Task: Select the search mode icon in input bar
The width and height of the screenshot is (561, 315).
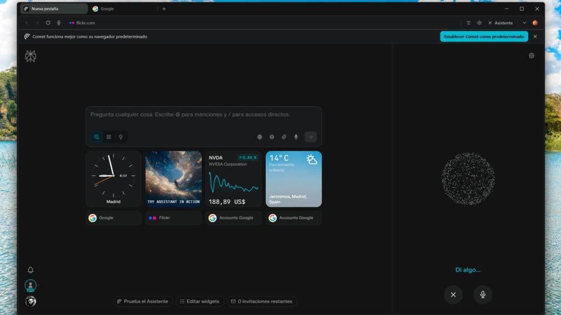Action: (x=96, y=137)
